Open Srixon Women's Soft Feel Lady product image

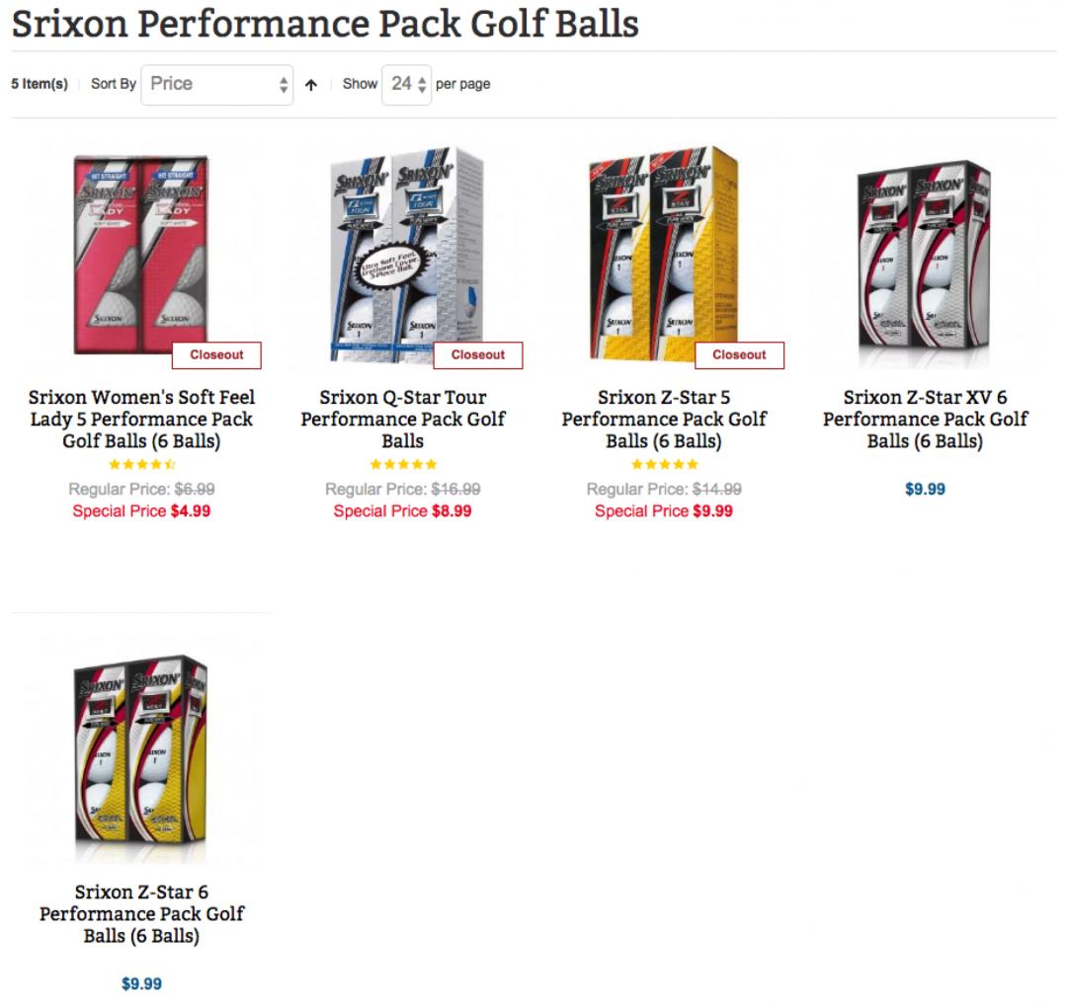point(141,255)
